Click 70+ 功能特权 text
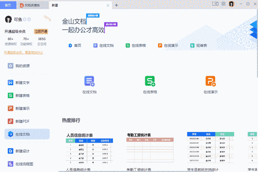 (x=26, y=41)
